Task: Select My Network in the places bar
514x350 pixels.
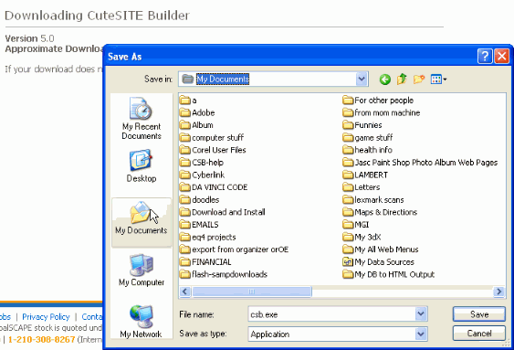Action: pos(142,322)
